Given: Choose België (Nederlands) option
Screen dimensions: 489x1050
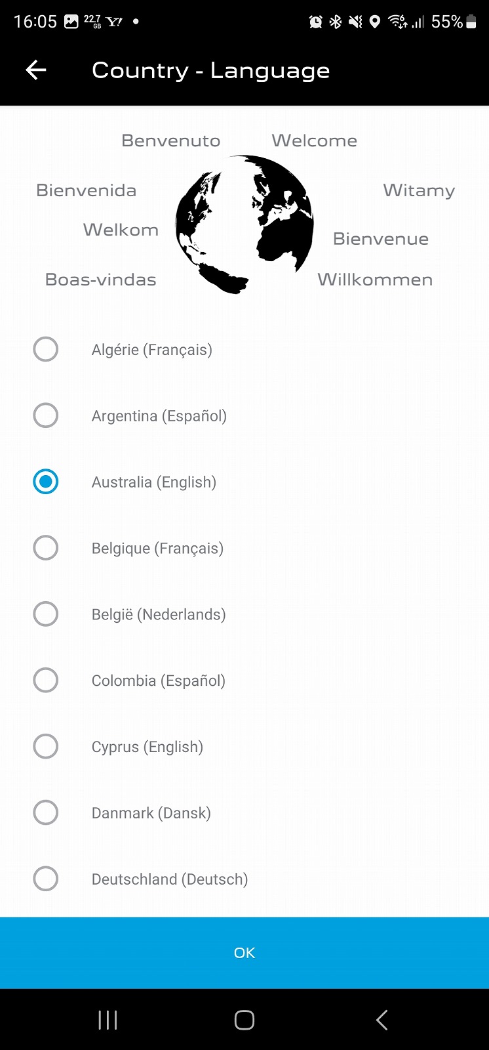Looking at the screenshot, I should pyautogui.click(x=46, y=614).
